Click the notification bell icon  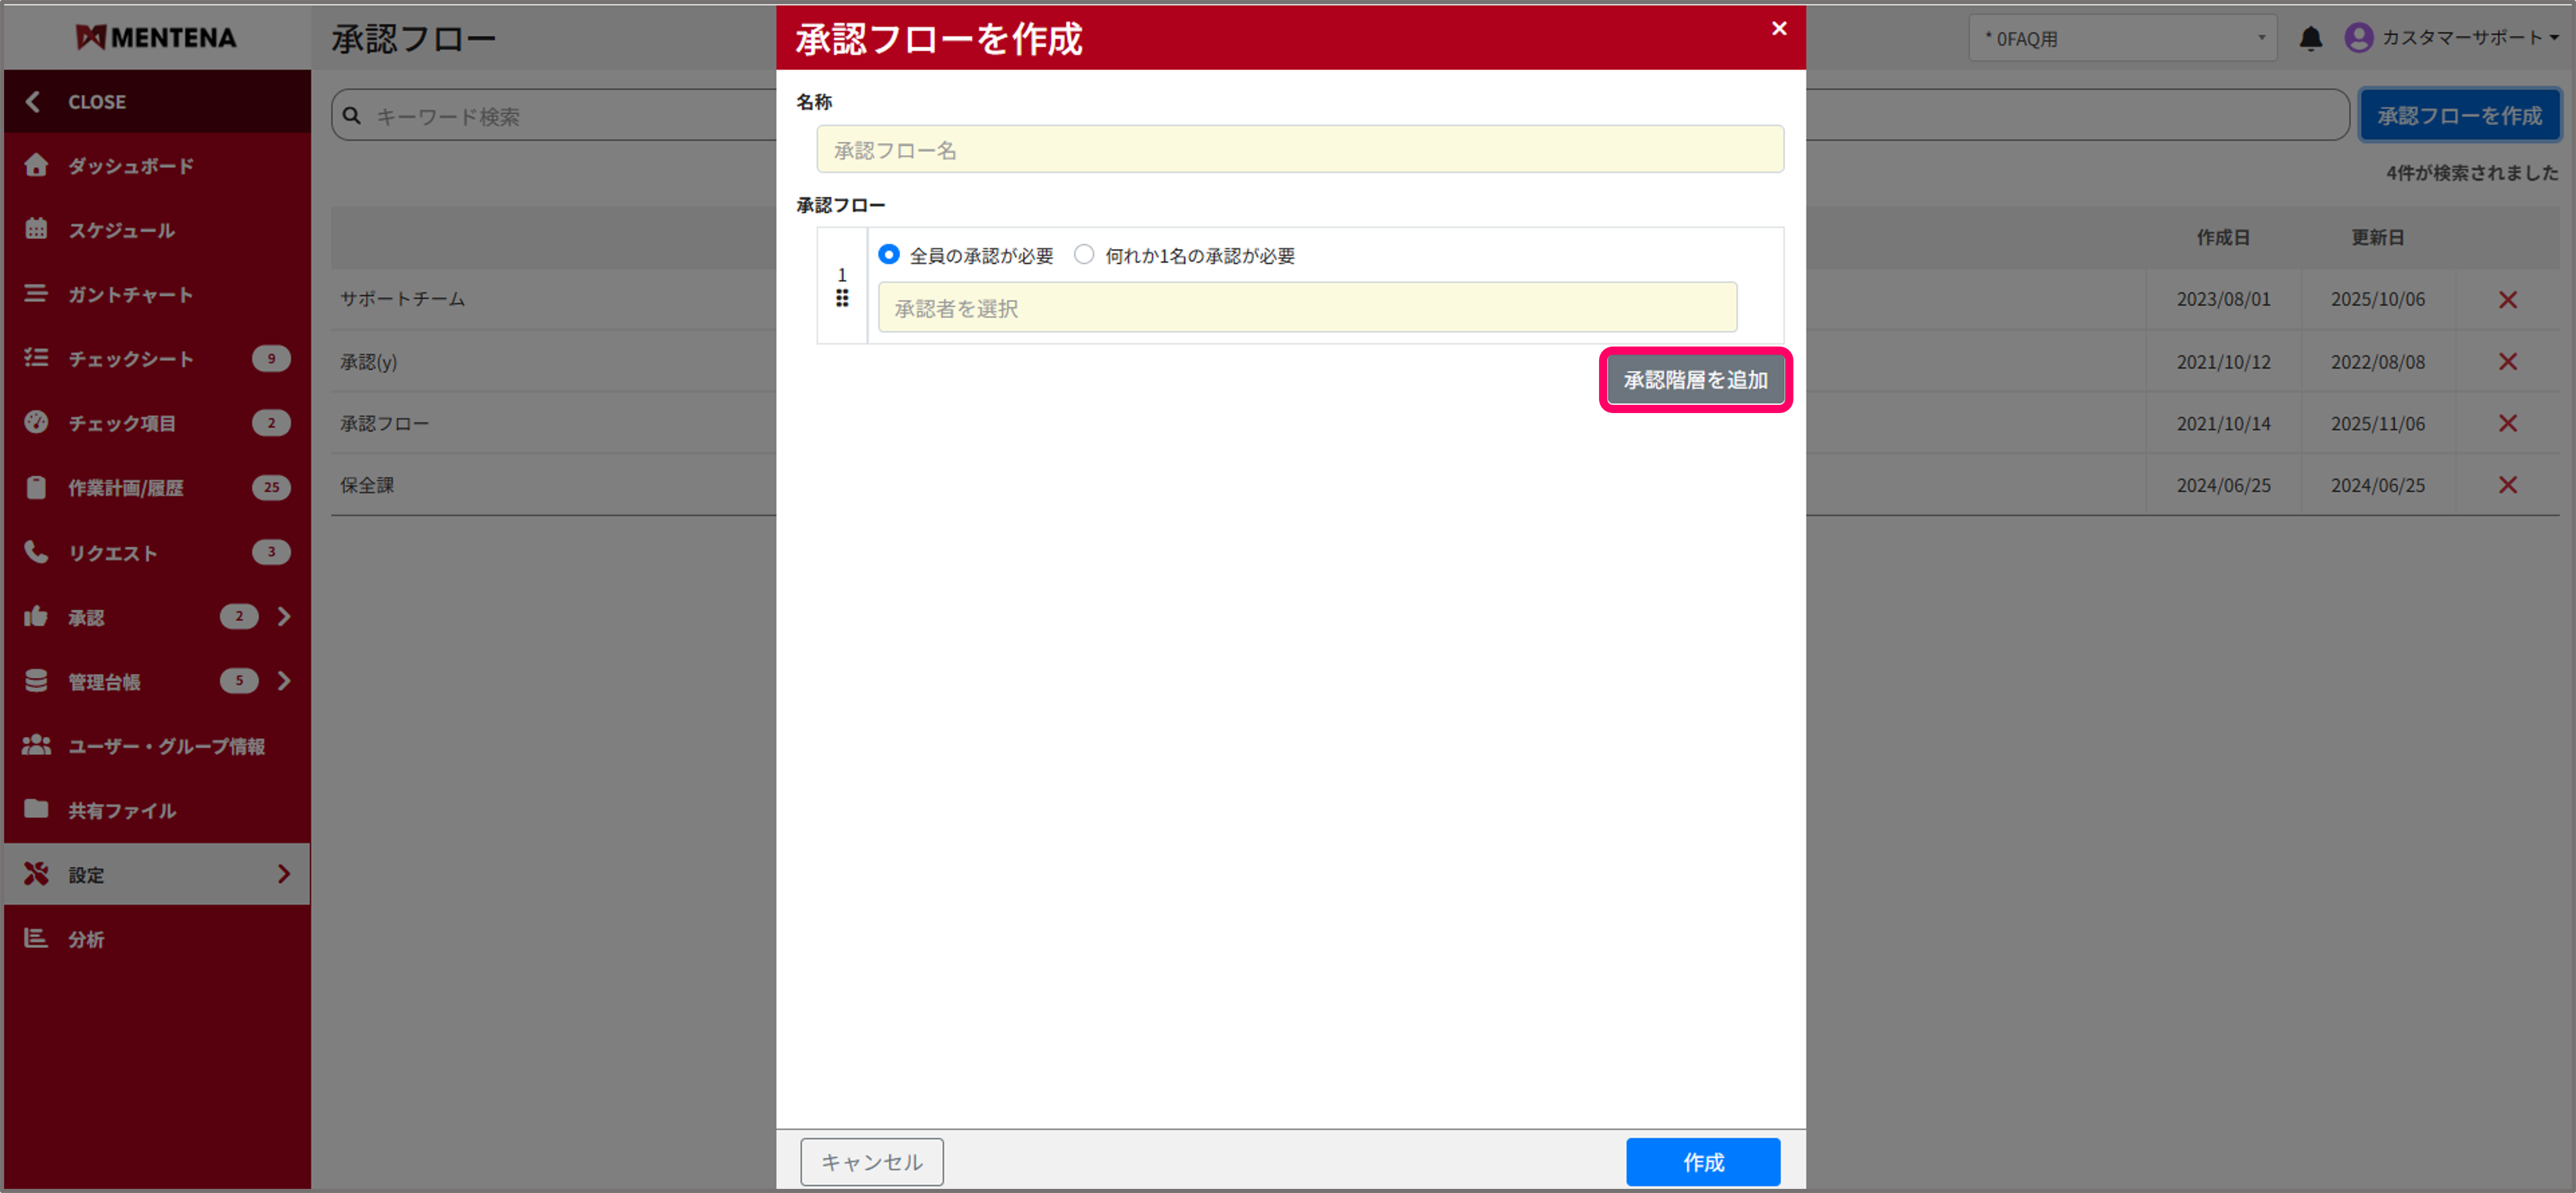[2311, 38]
